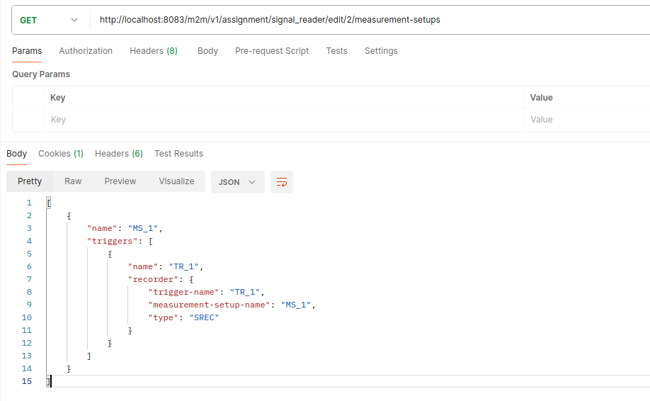The image size is (650, 401).
Task: Open the GET method dropdown
Action: [x=48, y=20]
